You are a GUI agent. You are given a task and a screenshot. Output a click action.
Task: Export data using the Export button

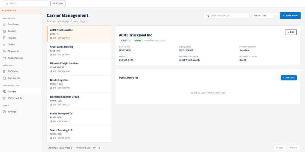[58, 3]
